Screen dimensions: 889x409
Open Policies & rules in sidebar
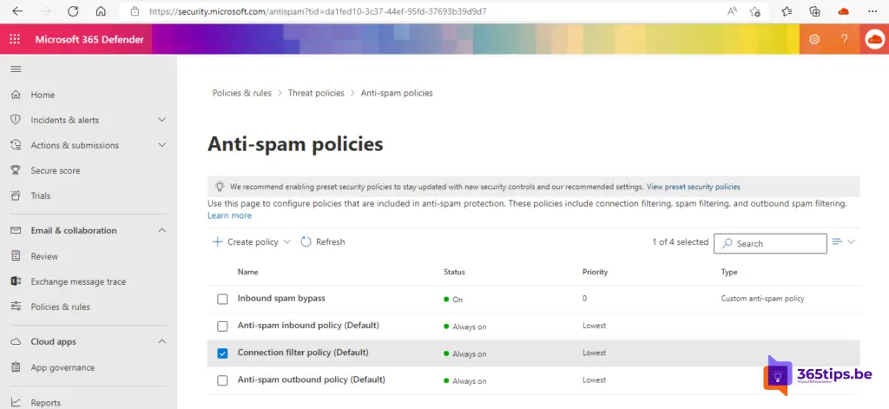[x=60, y=307]
